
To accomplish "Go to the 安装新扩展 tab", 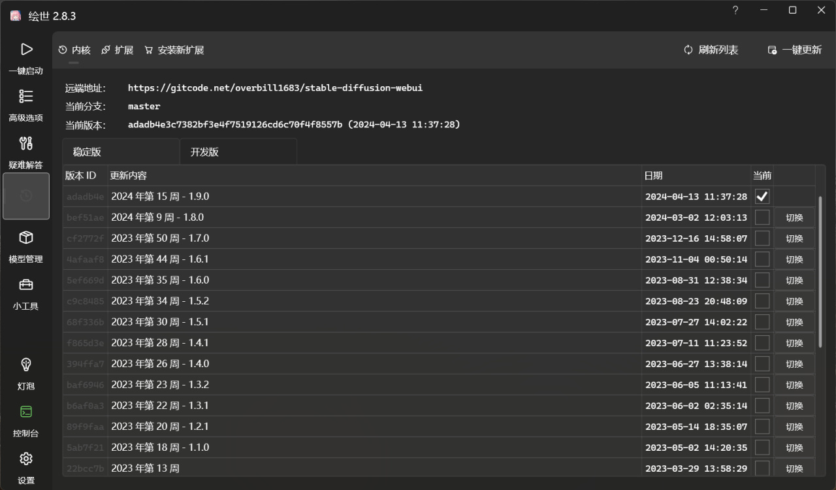I will click(x=174, y=50).
